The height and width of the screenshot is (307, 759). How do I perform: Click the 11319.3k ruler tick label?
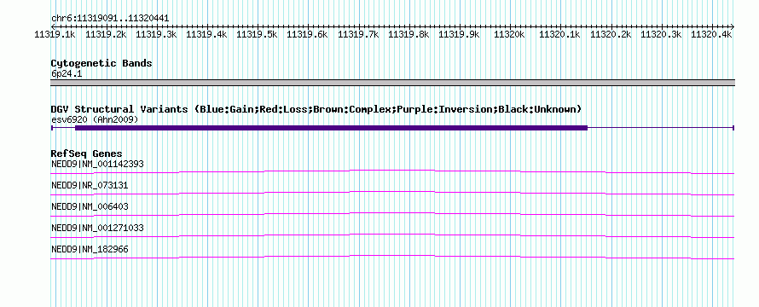156,34
